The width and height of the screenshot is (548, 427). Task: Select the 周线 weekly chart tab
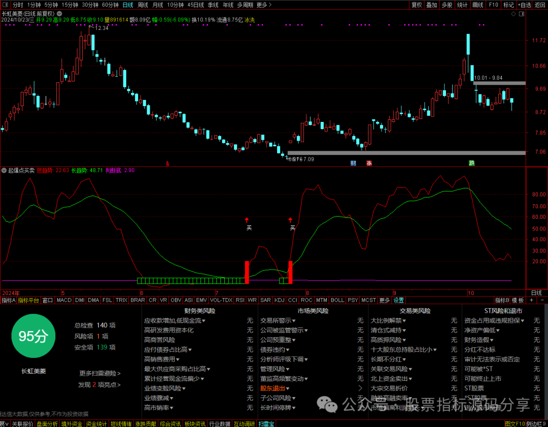point(143,5)
